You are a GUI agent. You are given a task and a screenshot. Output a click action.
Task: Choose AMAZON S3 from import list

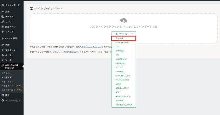tap(121, 59)
